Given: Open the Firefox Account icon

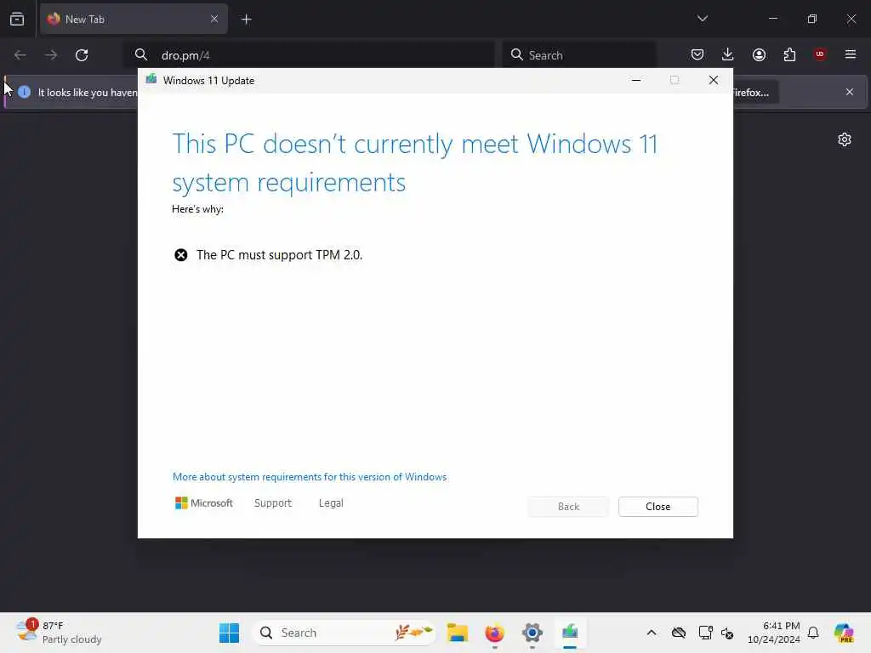Looking at the screenshot, I should [x=759, y=54].
